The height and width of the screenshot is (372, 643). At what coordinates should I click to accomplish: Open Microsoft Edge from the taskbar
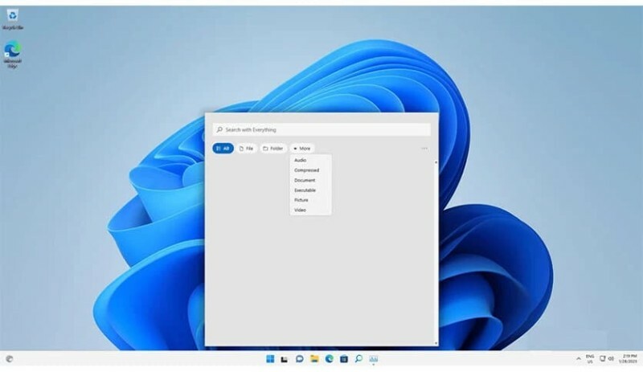tap(329, 358)
